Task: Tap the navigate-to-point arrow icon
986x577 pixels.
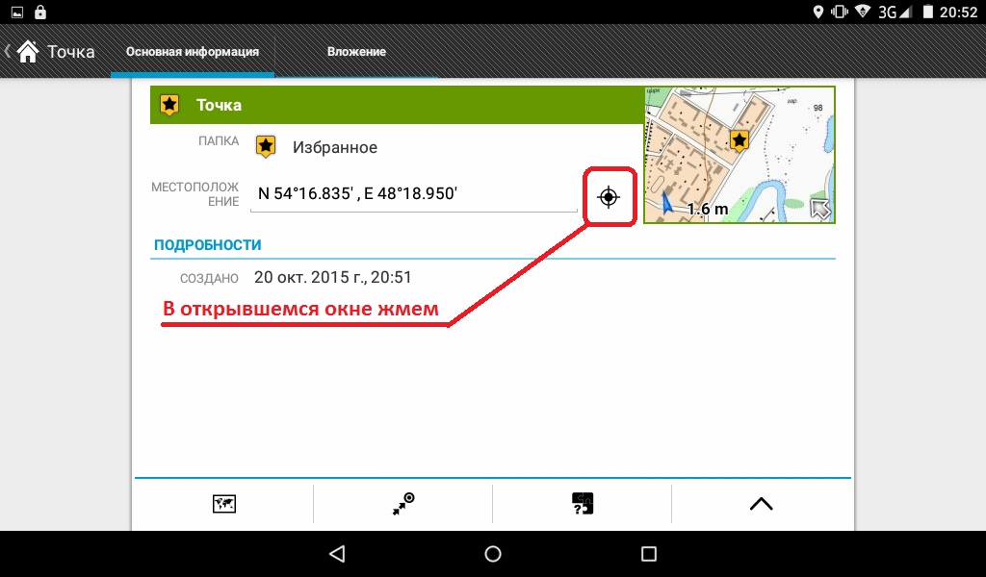Action: click(403, 504)
